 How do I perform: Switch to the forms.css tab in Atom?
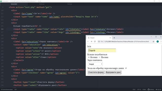42,4
